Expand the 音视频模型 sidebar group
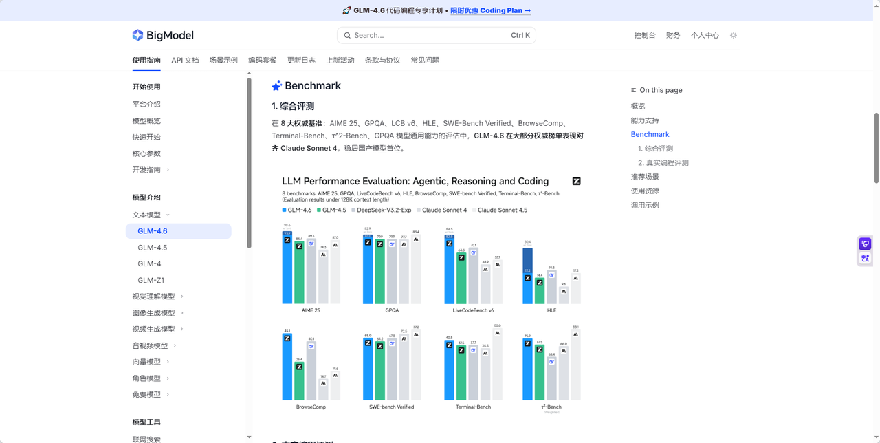Screen dimensions: 880x443 tap(175, 345)
